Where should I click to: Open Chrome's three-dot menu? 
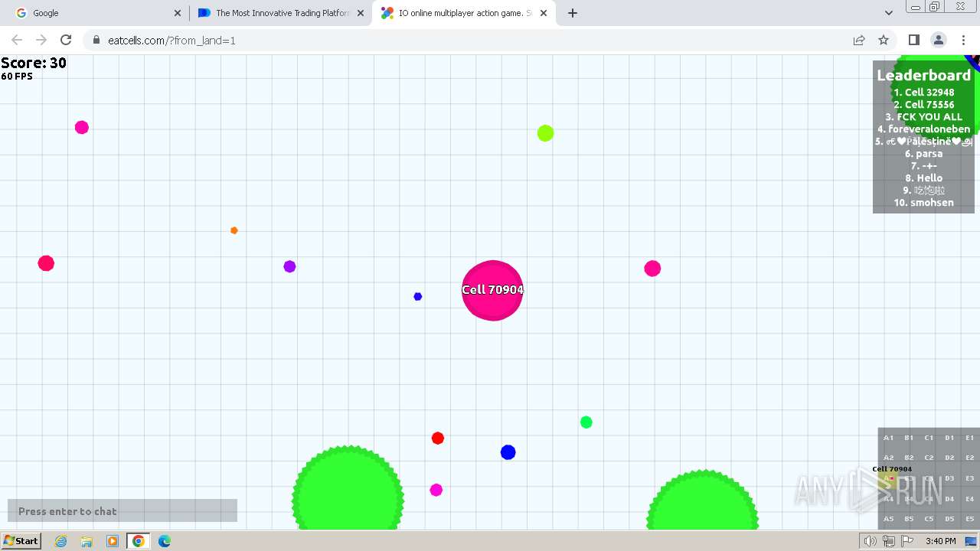tap(963, 40)
